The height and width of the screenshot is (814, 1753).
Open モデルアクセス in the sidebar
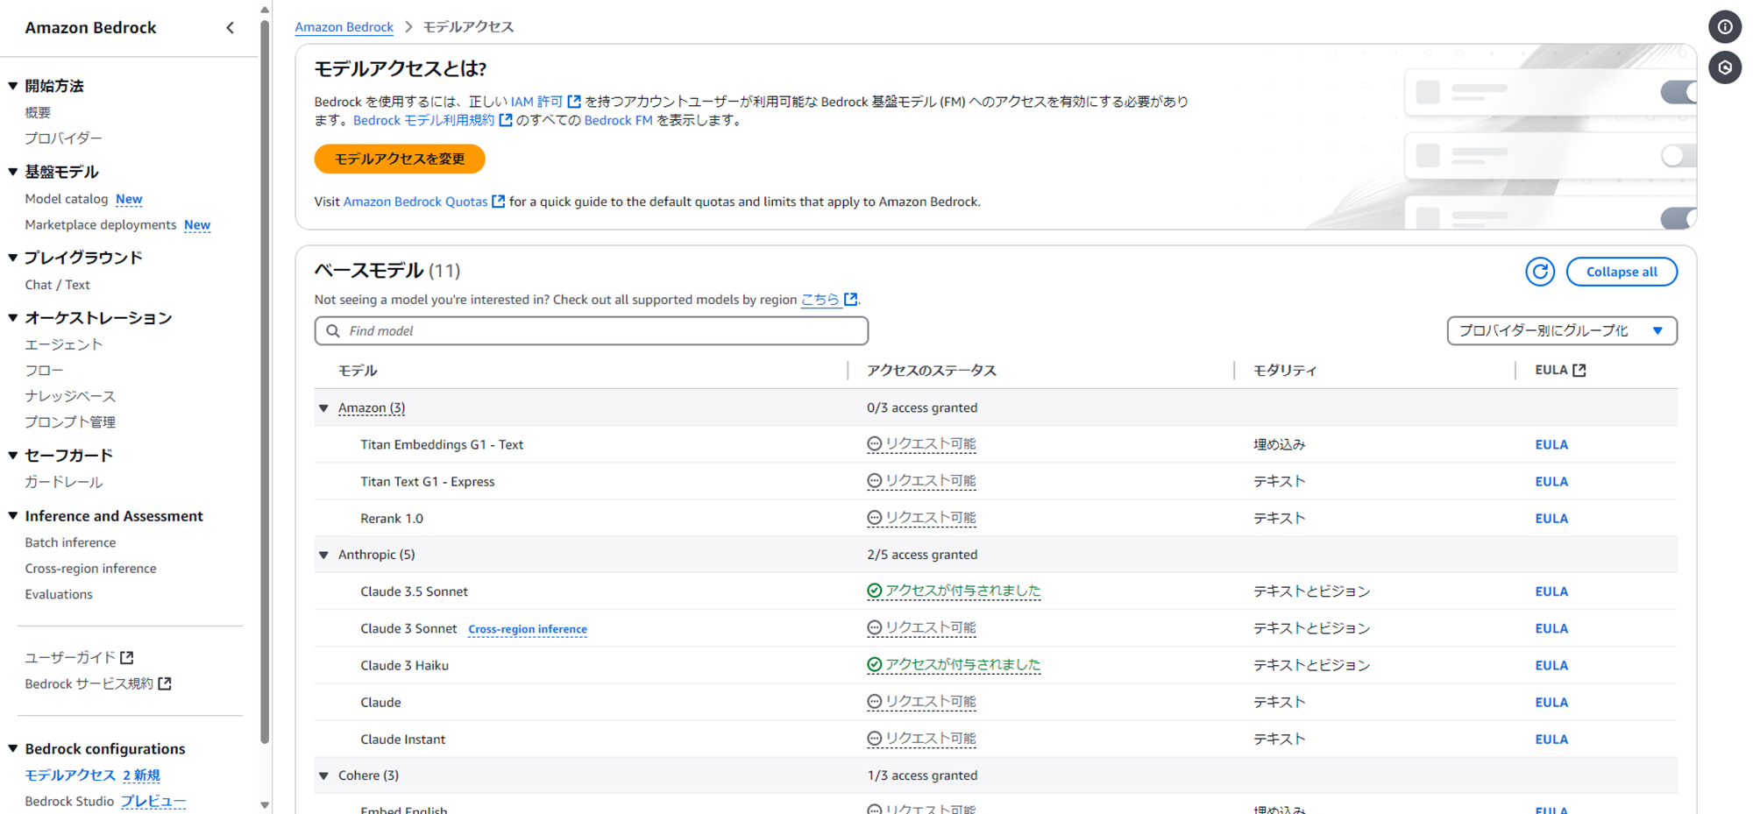tap(70, 775)
